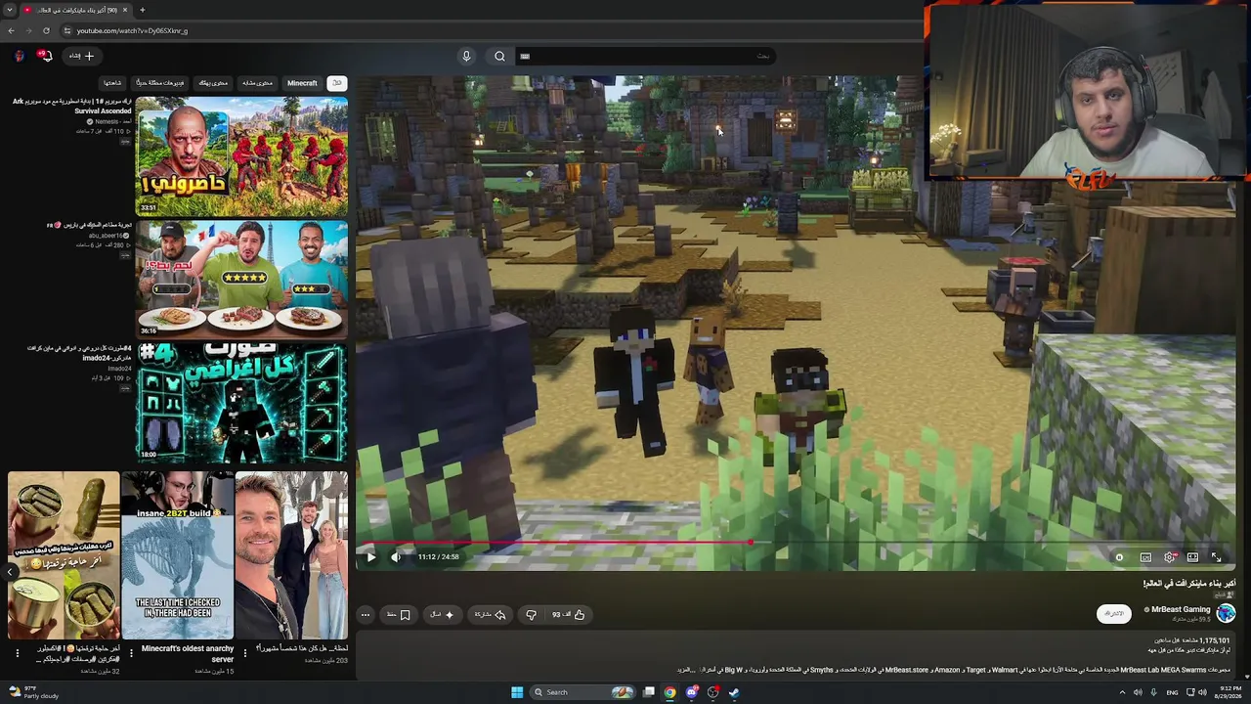Viewport: 1251px width, 704px height.
Task: Open the 'insane 2B2T build' short
Action: (178, 555)
